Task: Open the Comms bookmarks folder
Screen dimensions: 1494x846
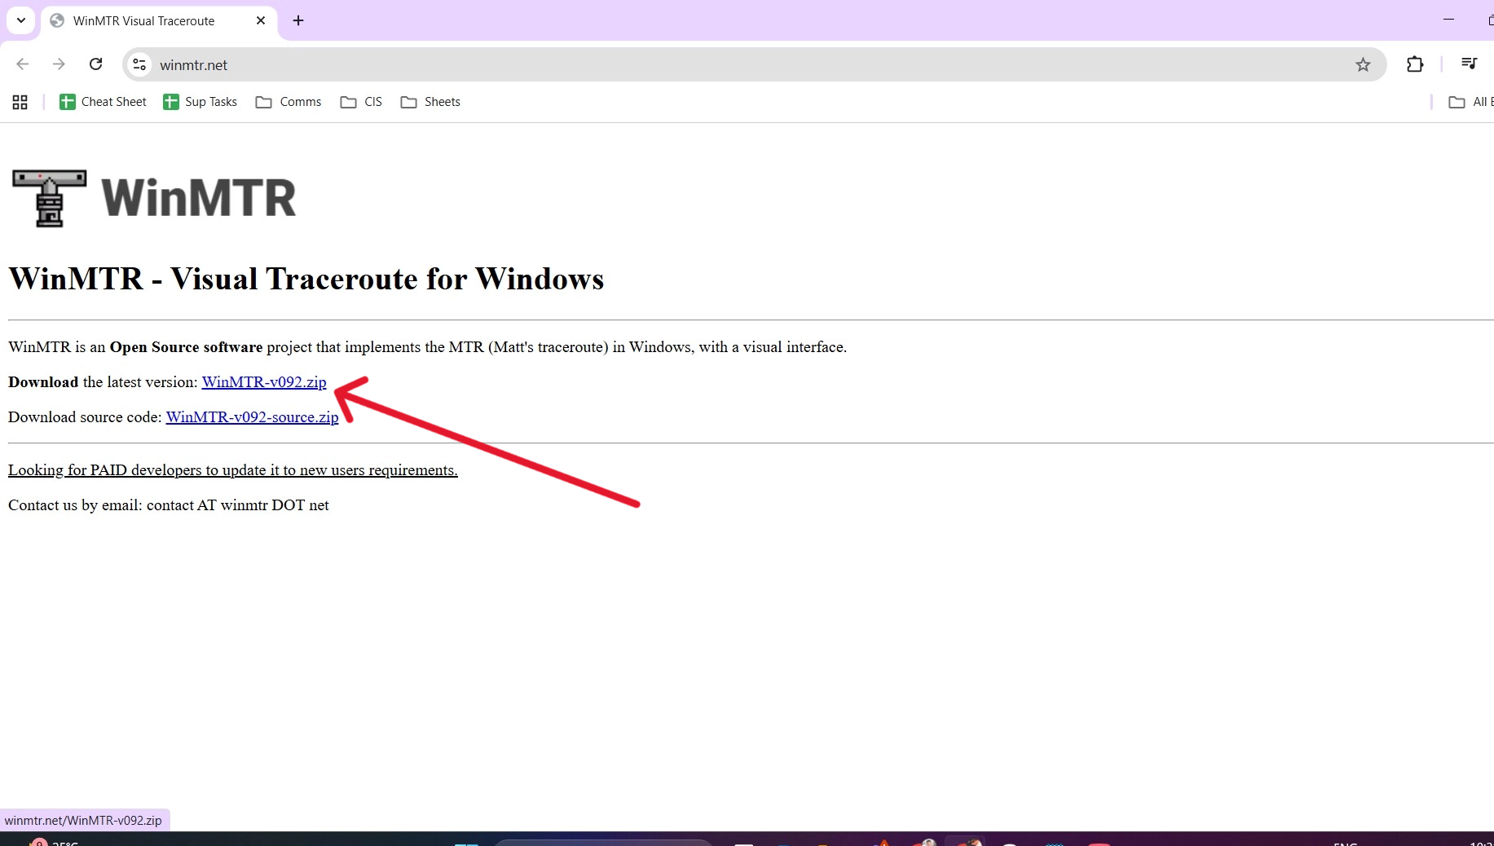Action: pos(288,102)
